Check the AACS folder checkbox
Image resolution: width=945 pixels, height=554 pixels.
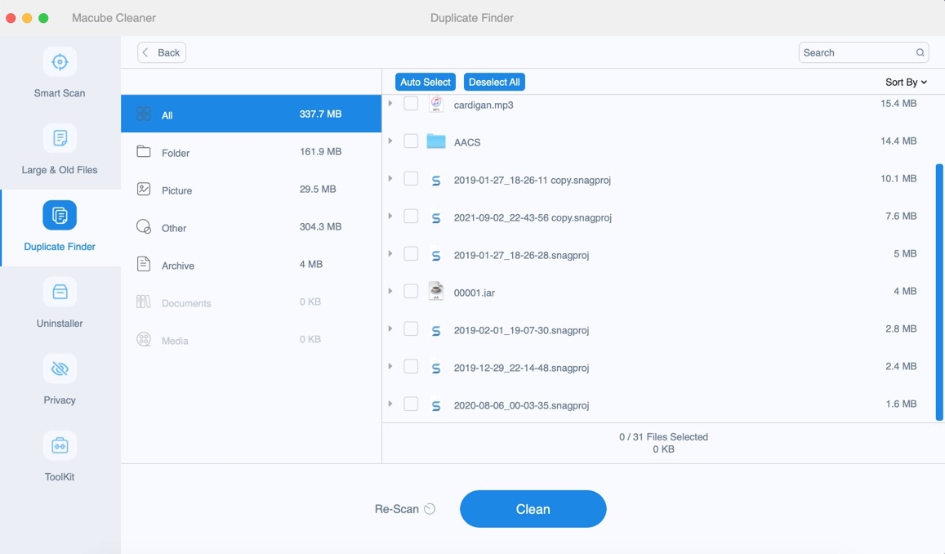[411, 141]
